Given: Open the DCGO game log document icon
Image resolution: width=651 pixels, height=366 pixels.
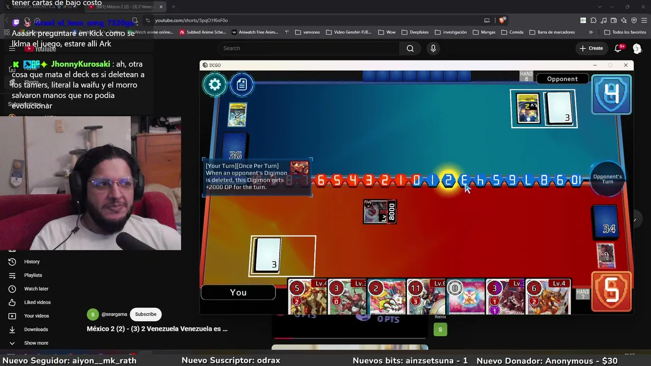Looking at the screenshot, I should 242,84.
